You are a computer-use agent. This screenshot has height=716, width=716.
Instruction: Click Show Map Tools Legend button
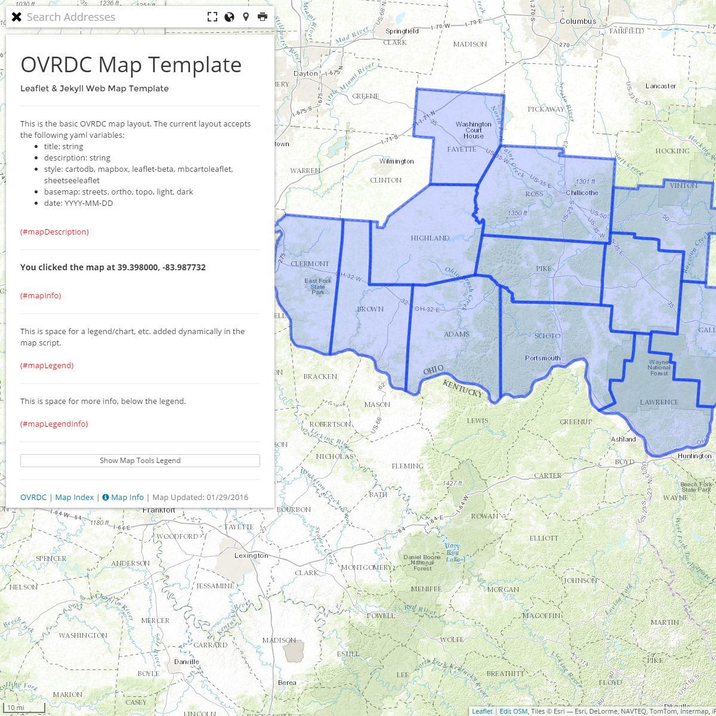pos(140,461)
